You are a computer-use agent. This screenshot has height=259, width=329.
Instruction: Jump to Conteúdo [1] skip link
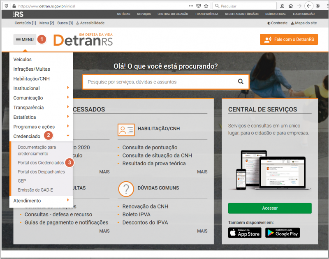click(x=25, y=23)
